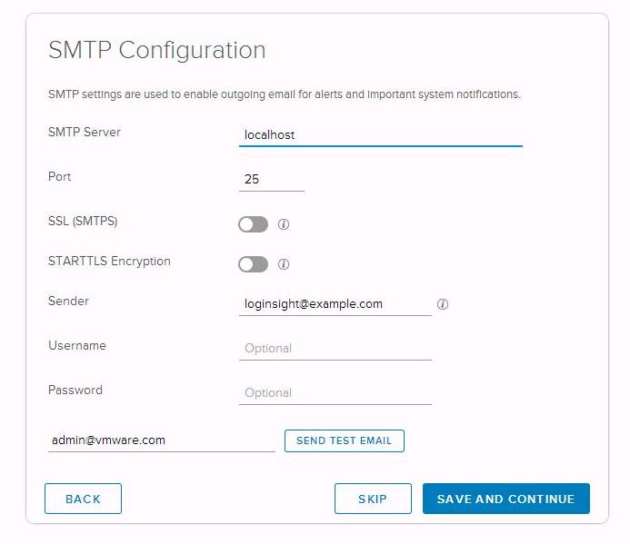Viewport: 630px width, 544px height.
Task: Skip the SMTP configuration step
Action: pyautogui.click(x=372, y=499)
